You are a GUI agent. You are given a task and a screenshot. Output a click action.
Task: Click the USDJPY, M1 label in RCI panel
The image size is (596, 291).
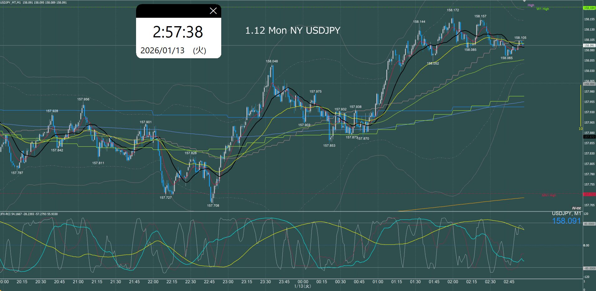[566, 213]
